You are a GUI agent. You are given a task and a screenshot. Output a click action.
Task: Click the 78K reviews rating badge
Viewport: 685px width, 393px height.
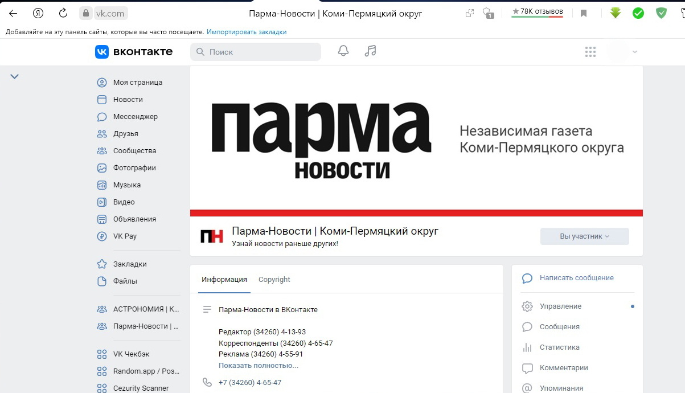tap(537, 12)
